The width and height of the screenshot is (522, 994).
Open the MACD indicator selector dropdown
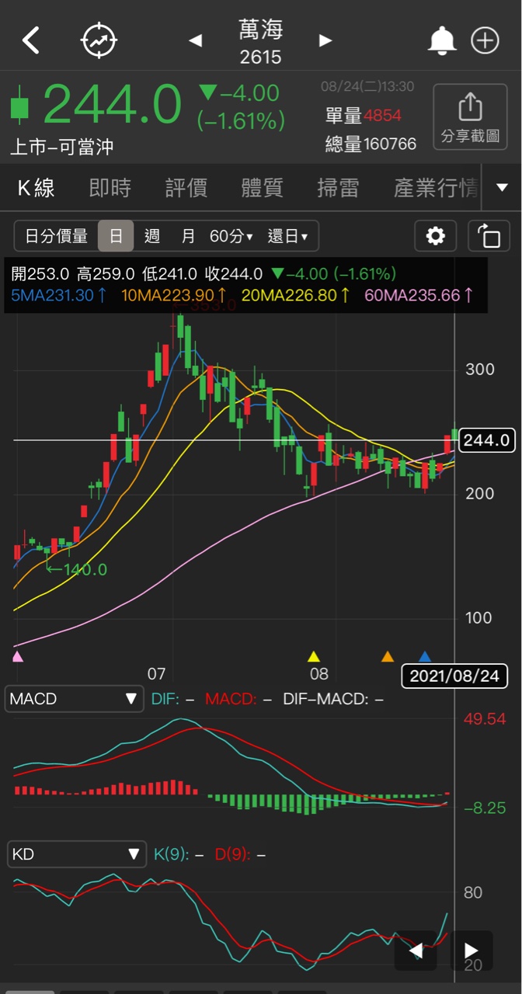(x=75, y=699)
